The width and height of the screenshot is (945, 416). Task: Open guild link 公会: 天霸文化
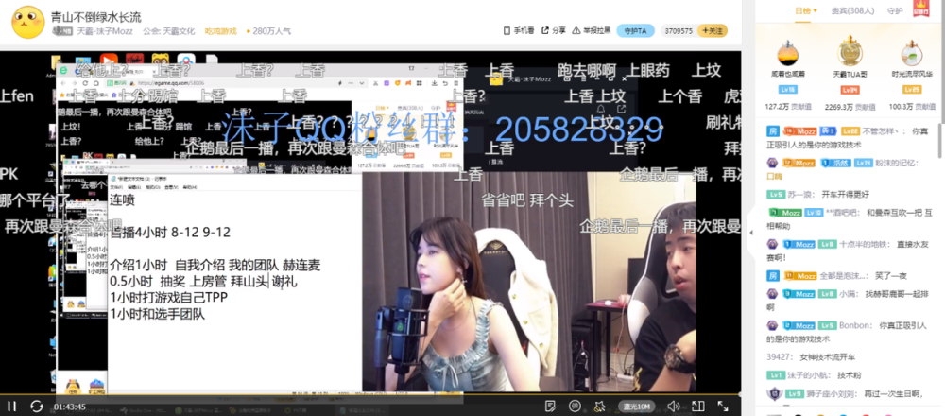click(x=169, y=31)
